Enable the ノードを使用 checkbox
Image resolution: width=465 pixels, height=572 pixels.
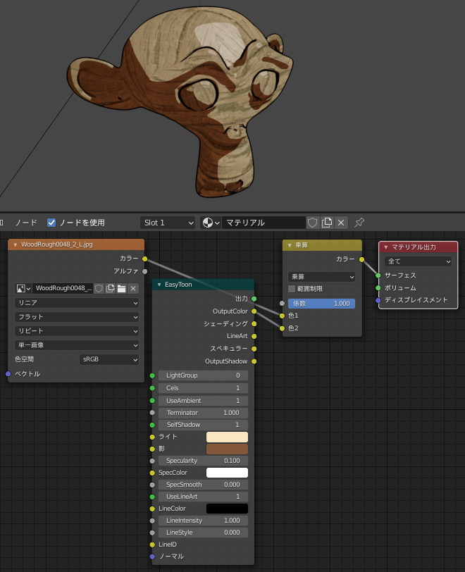[x=51, y=223]
